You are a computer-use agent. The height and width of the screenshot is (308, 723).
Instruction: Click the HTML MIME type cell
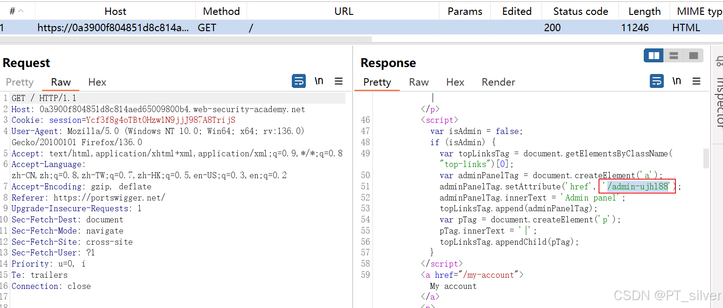pos(686,27)
